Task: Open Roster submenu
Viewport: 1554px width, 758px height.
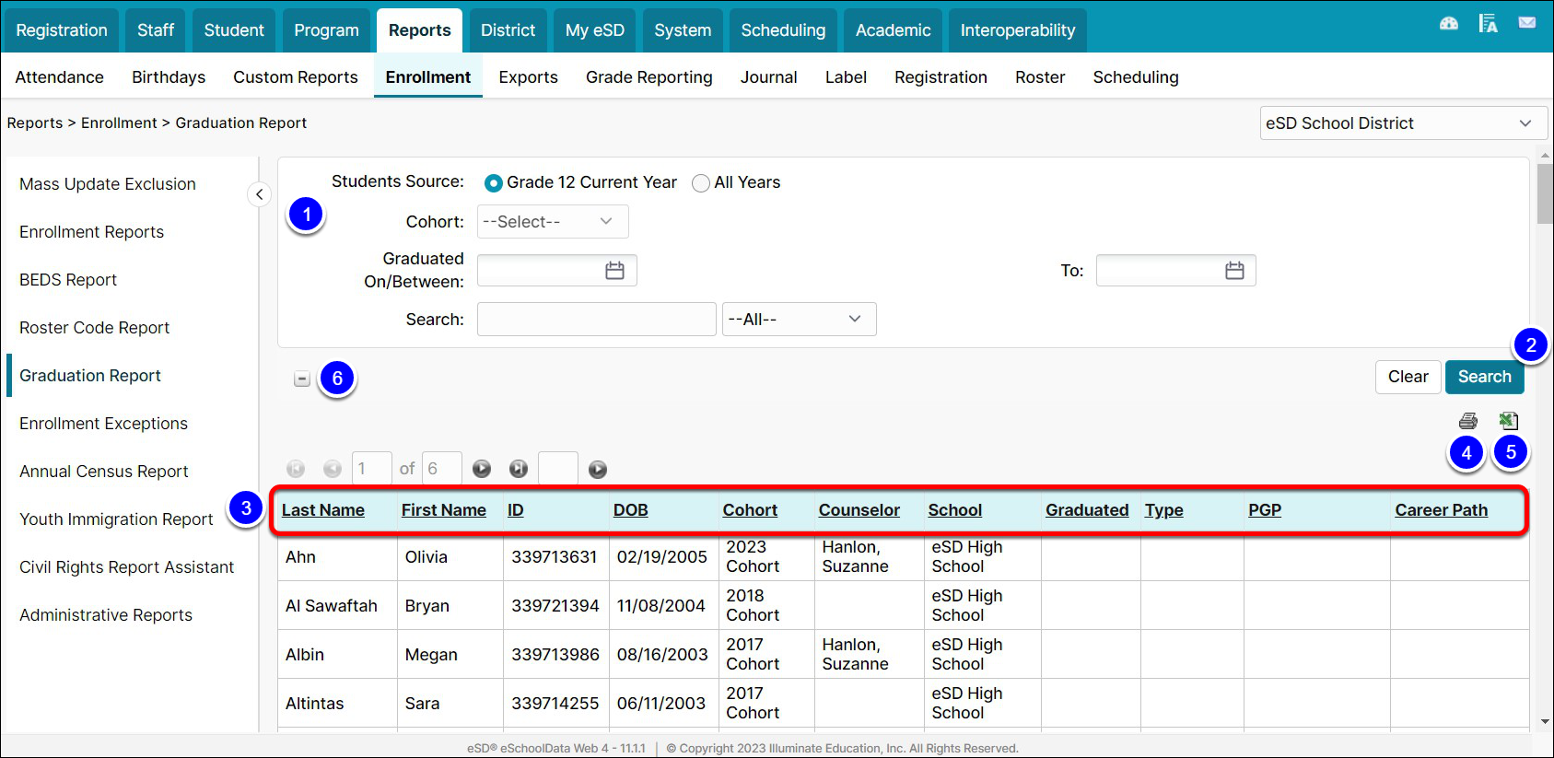Action: (x=1040, y=77)
